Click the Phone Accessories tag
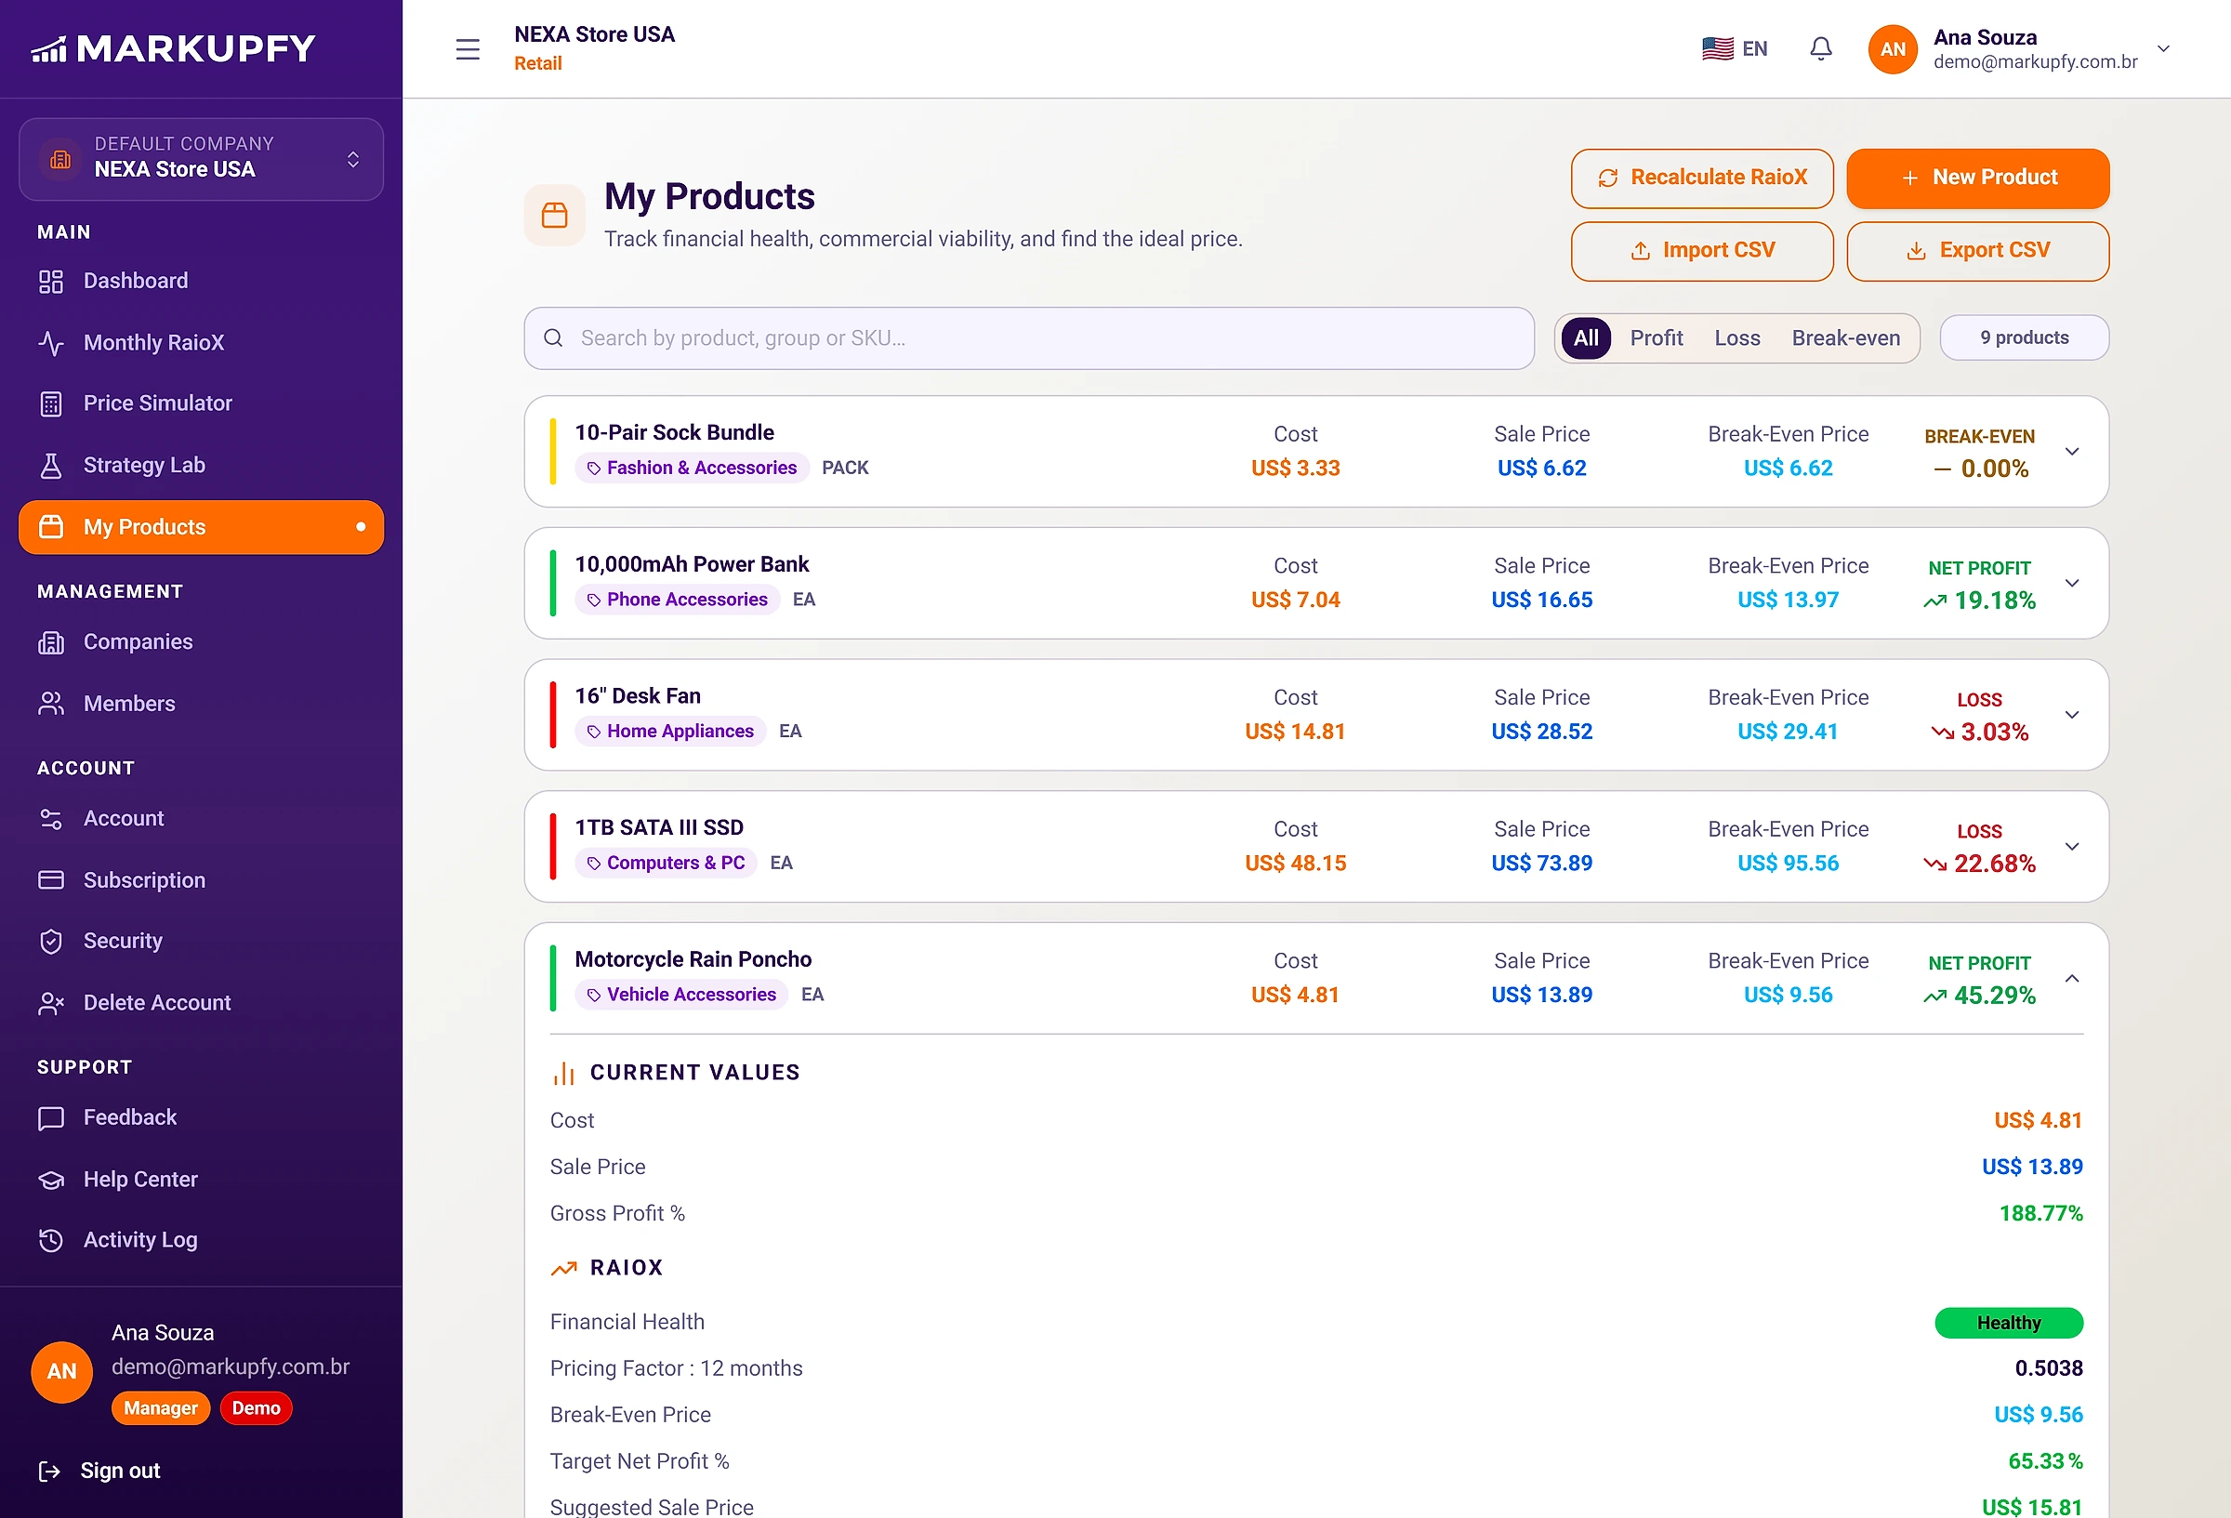 678,601
